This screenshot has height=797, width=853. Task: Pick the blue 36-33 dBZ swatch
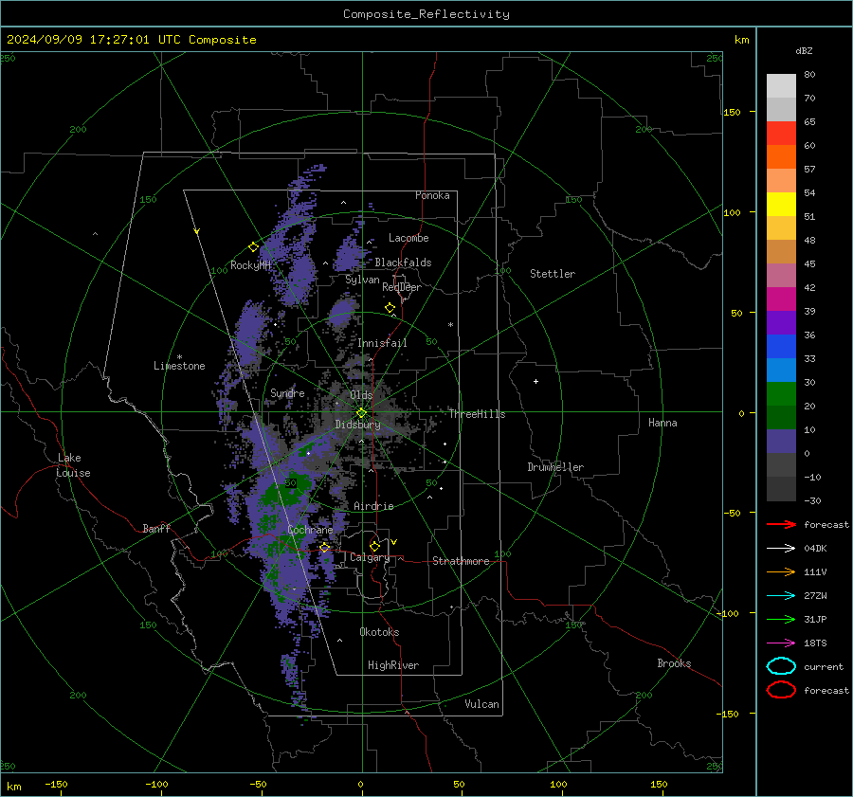coord(781,347)
